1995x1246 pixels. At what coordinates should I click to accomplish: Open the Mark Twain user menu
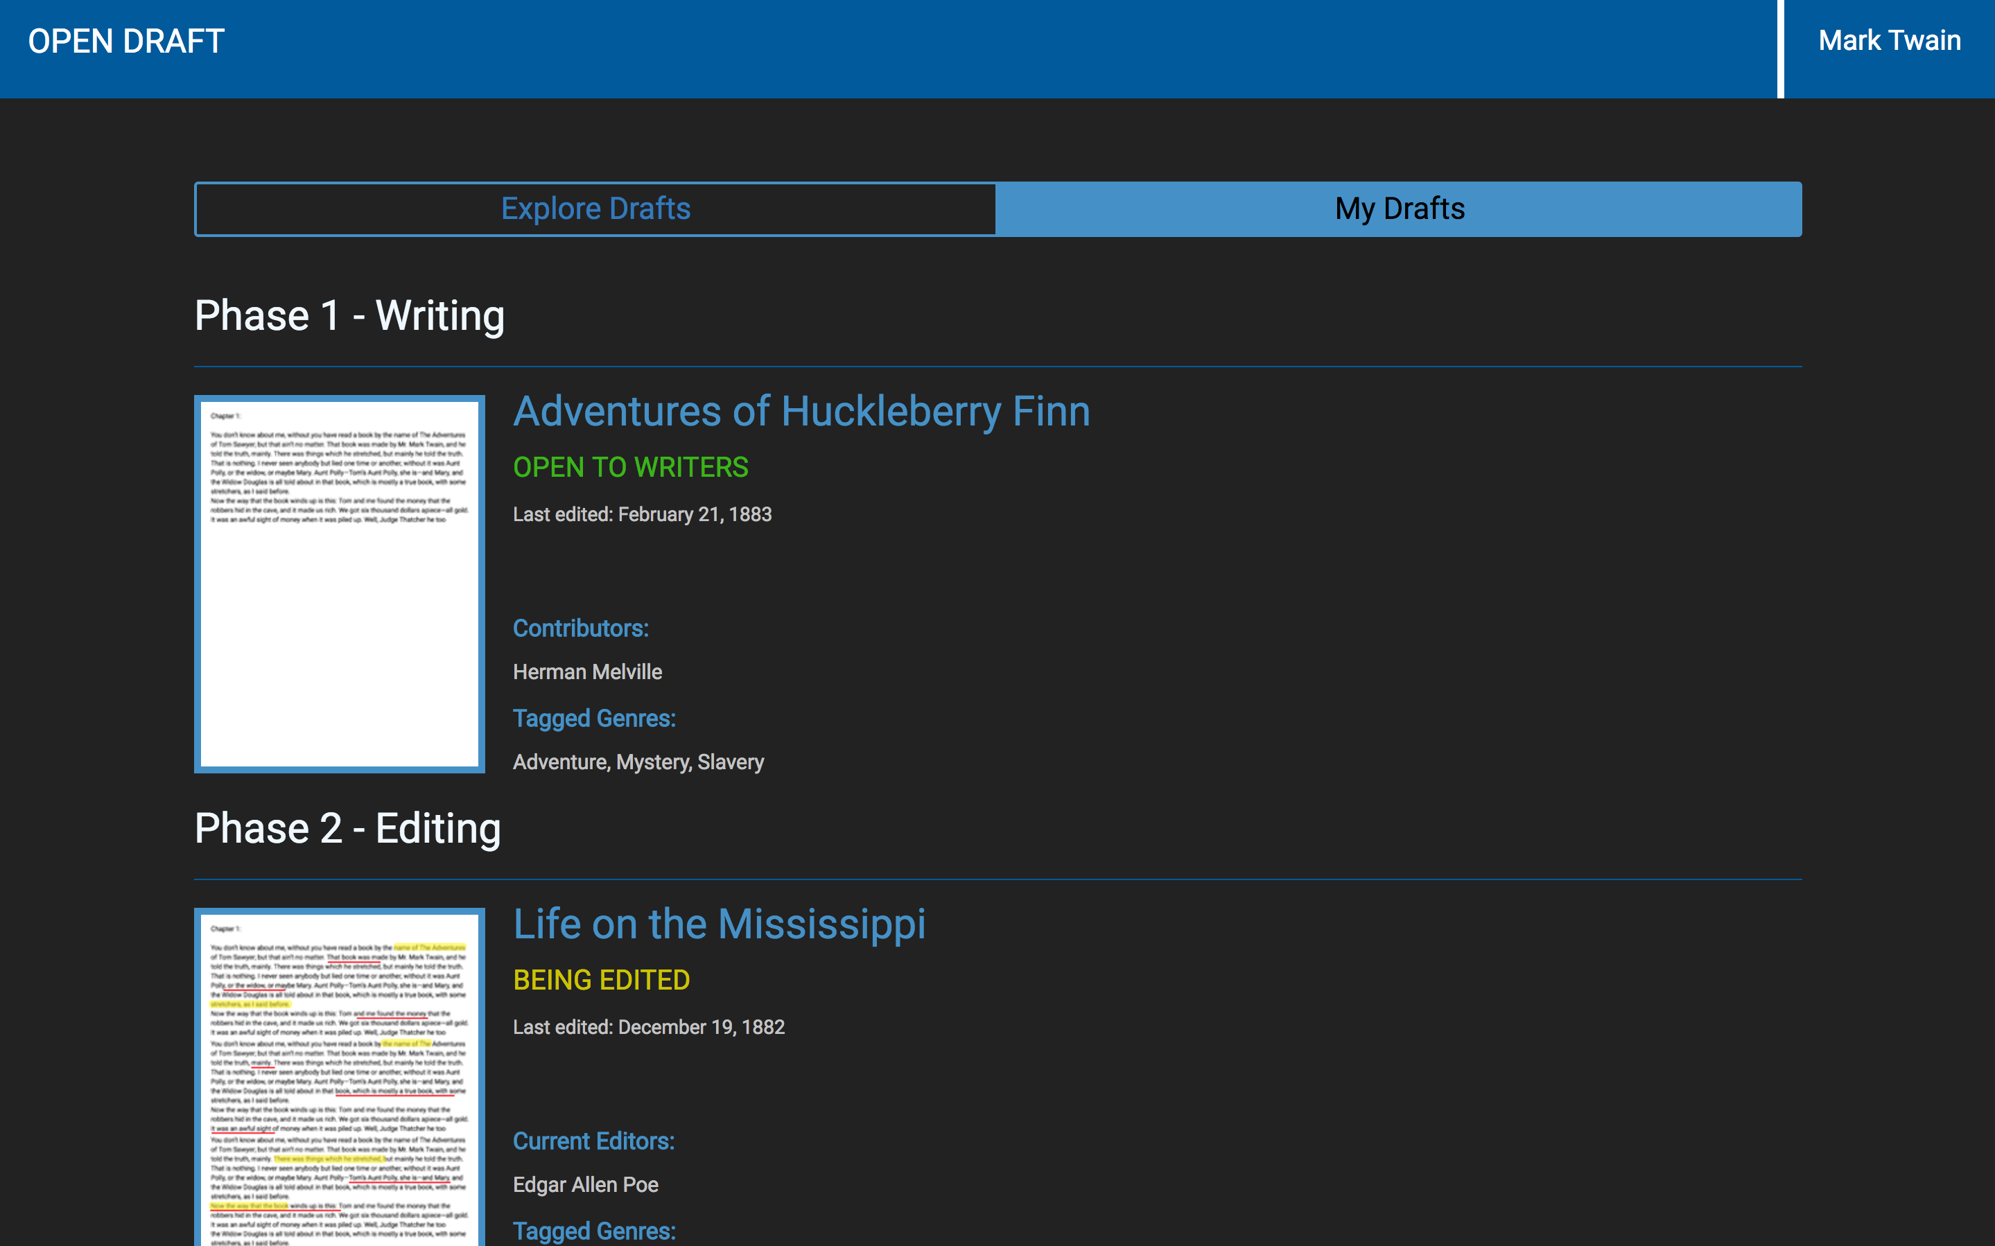1889,41
